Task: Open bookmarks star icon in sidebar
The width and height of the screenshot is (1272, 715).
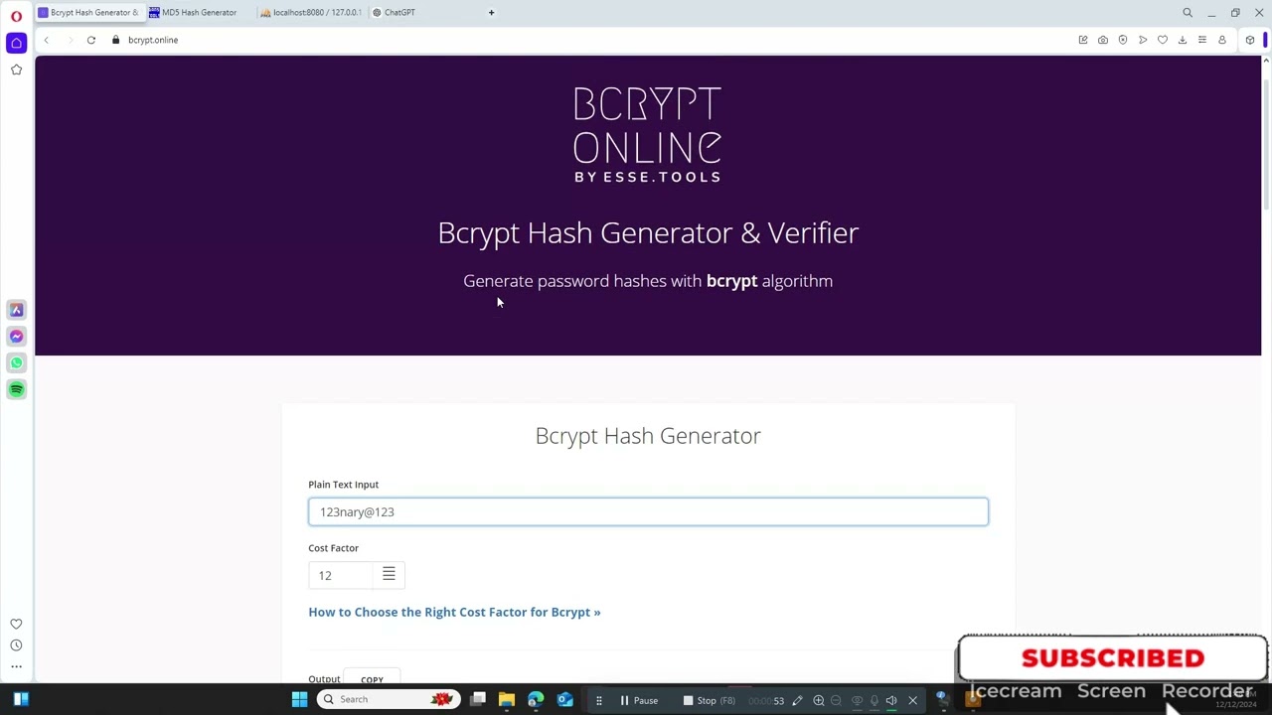Action: [16, 70]
